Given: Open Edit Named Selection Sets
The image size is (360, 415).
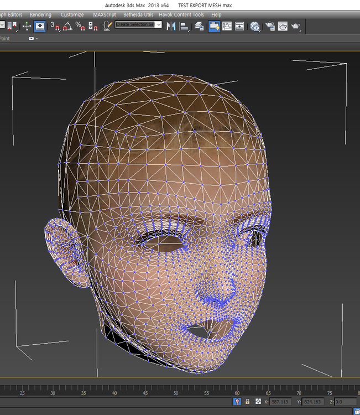Looking at the screenshot, I should (107, 26).
